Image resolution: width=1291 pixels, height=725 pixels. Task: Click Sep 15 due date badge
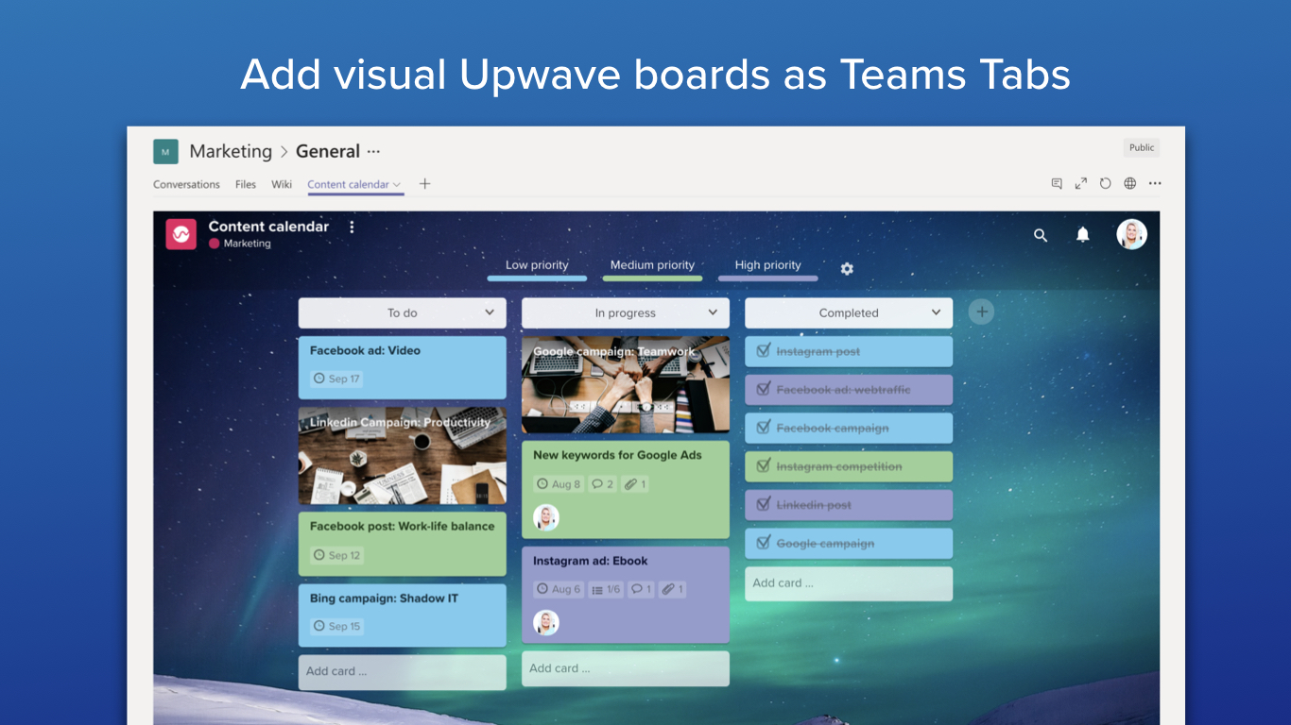pos(336,626)
